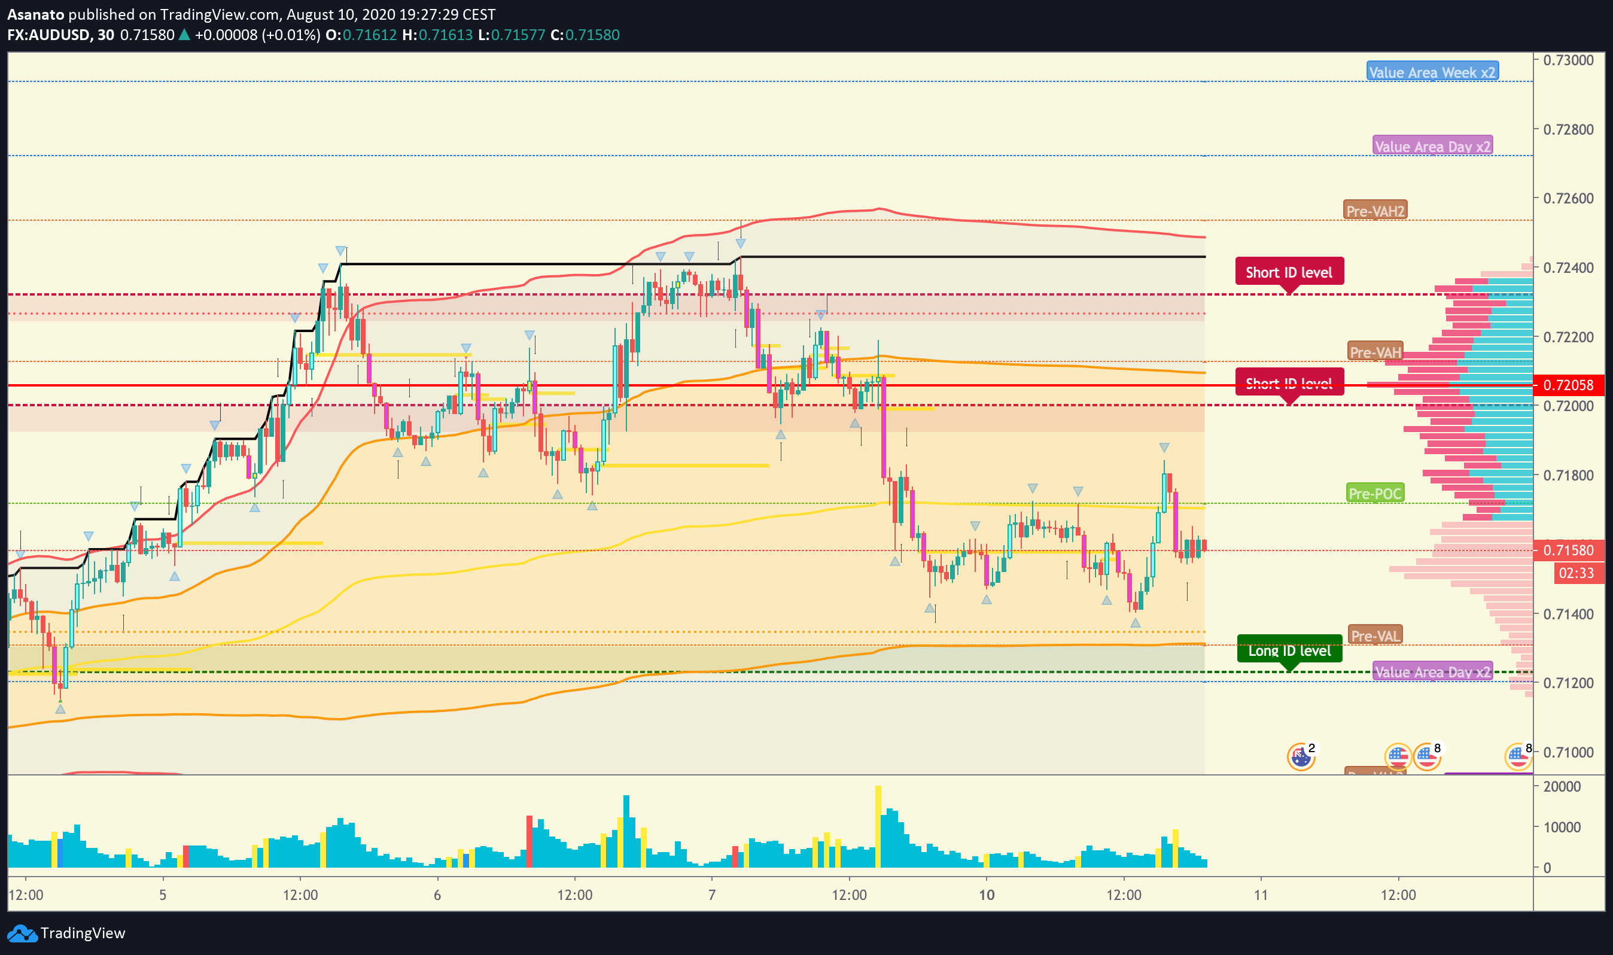Click the date label 7 on the time axis
The image size is (1613, 955).
711,895
